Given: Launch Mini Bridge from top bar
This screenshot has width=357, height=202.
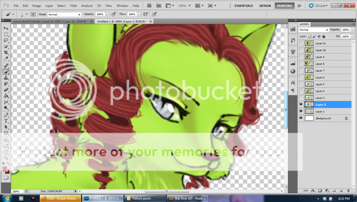Looking at the screenshot, I should click(x=159, y=6).
